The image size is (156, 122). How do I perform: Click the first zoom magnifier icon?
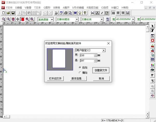[x=4, y=19]
